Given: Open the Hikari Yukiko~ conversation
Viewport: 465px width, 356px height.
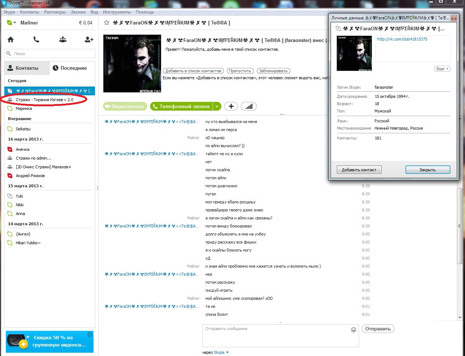Looking at the screenshot, I should (50, 243).
